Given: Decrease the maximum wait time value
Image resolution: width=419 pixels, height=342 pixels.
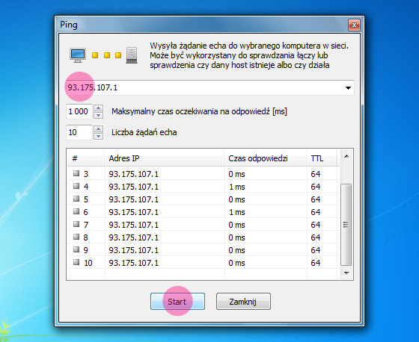Looking at the screenshot, I should coord(98,115).
